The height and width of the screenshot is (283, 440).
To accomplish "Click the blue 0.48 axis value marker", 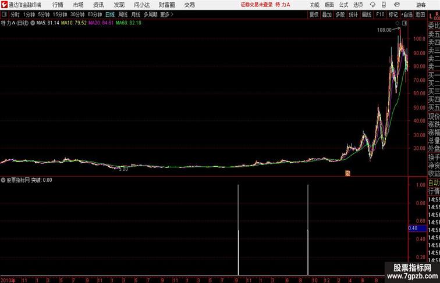I will pyautogui.click(x=417, y=228).
